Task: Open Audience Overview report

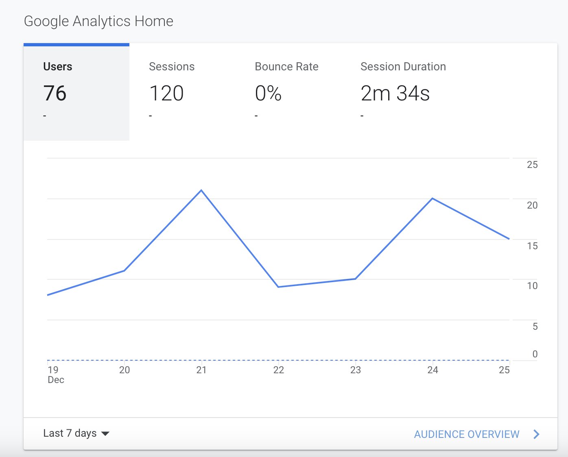Action: [x=467, y=434]
